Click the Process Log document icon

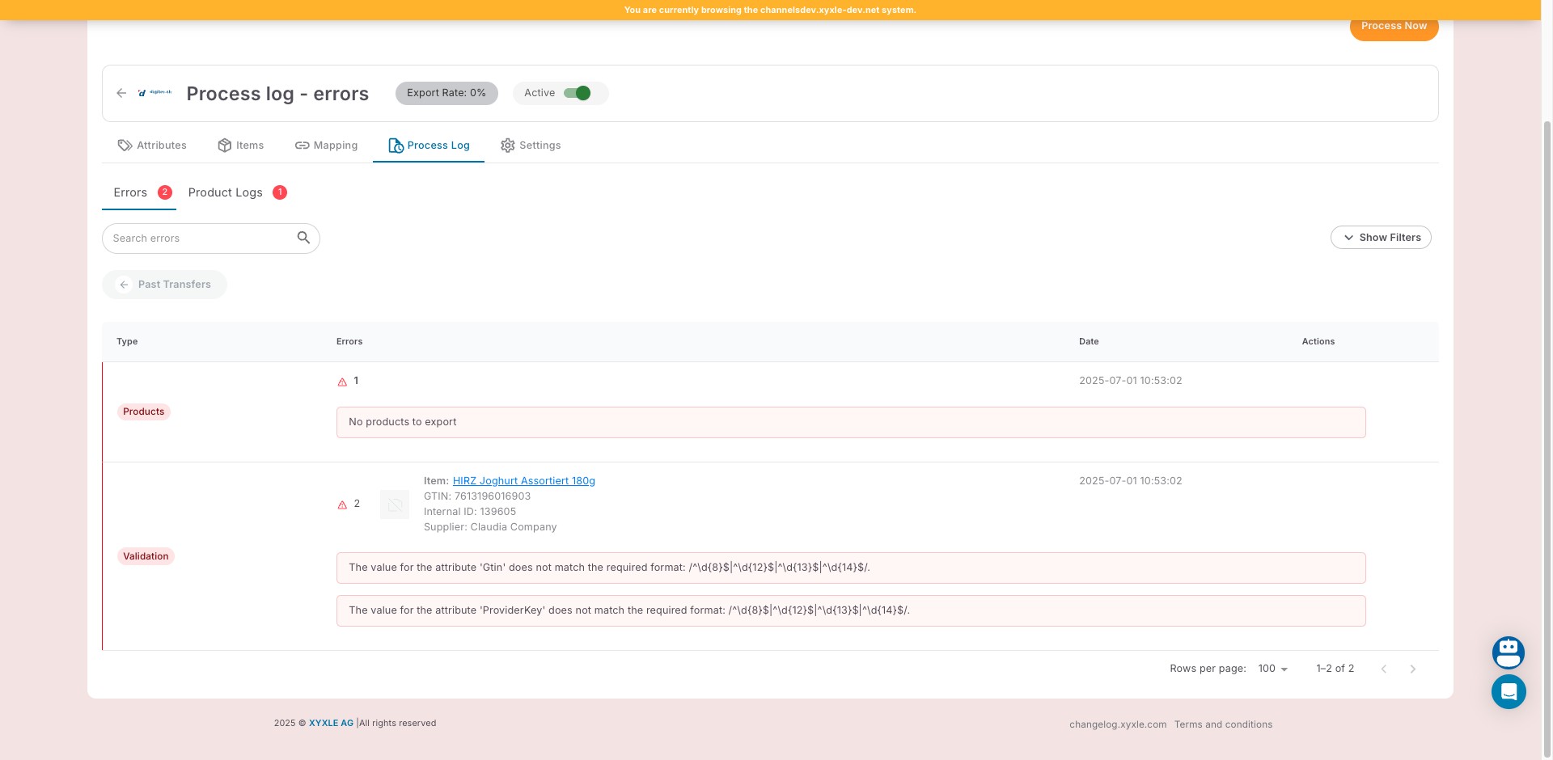click(x=396, y=146)
